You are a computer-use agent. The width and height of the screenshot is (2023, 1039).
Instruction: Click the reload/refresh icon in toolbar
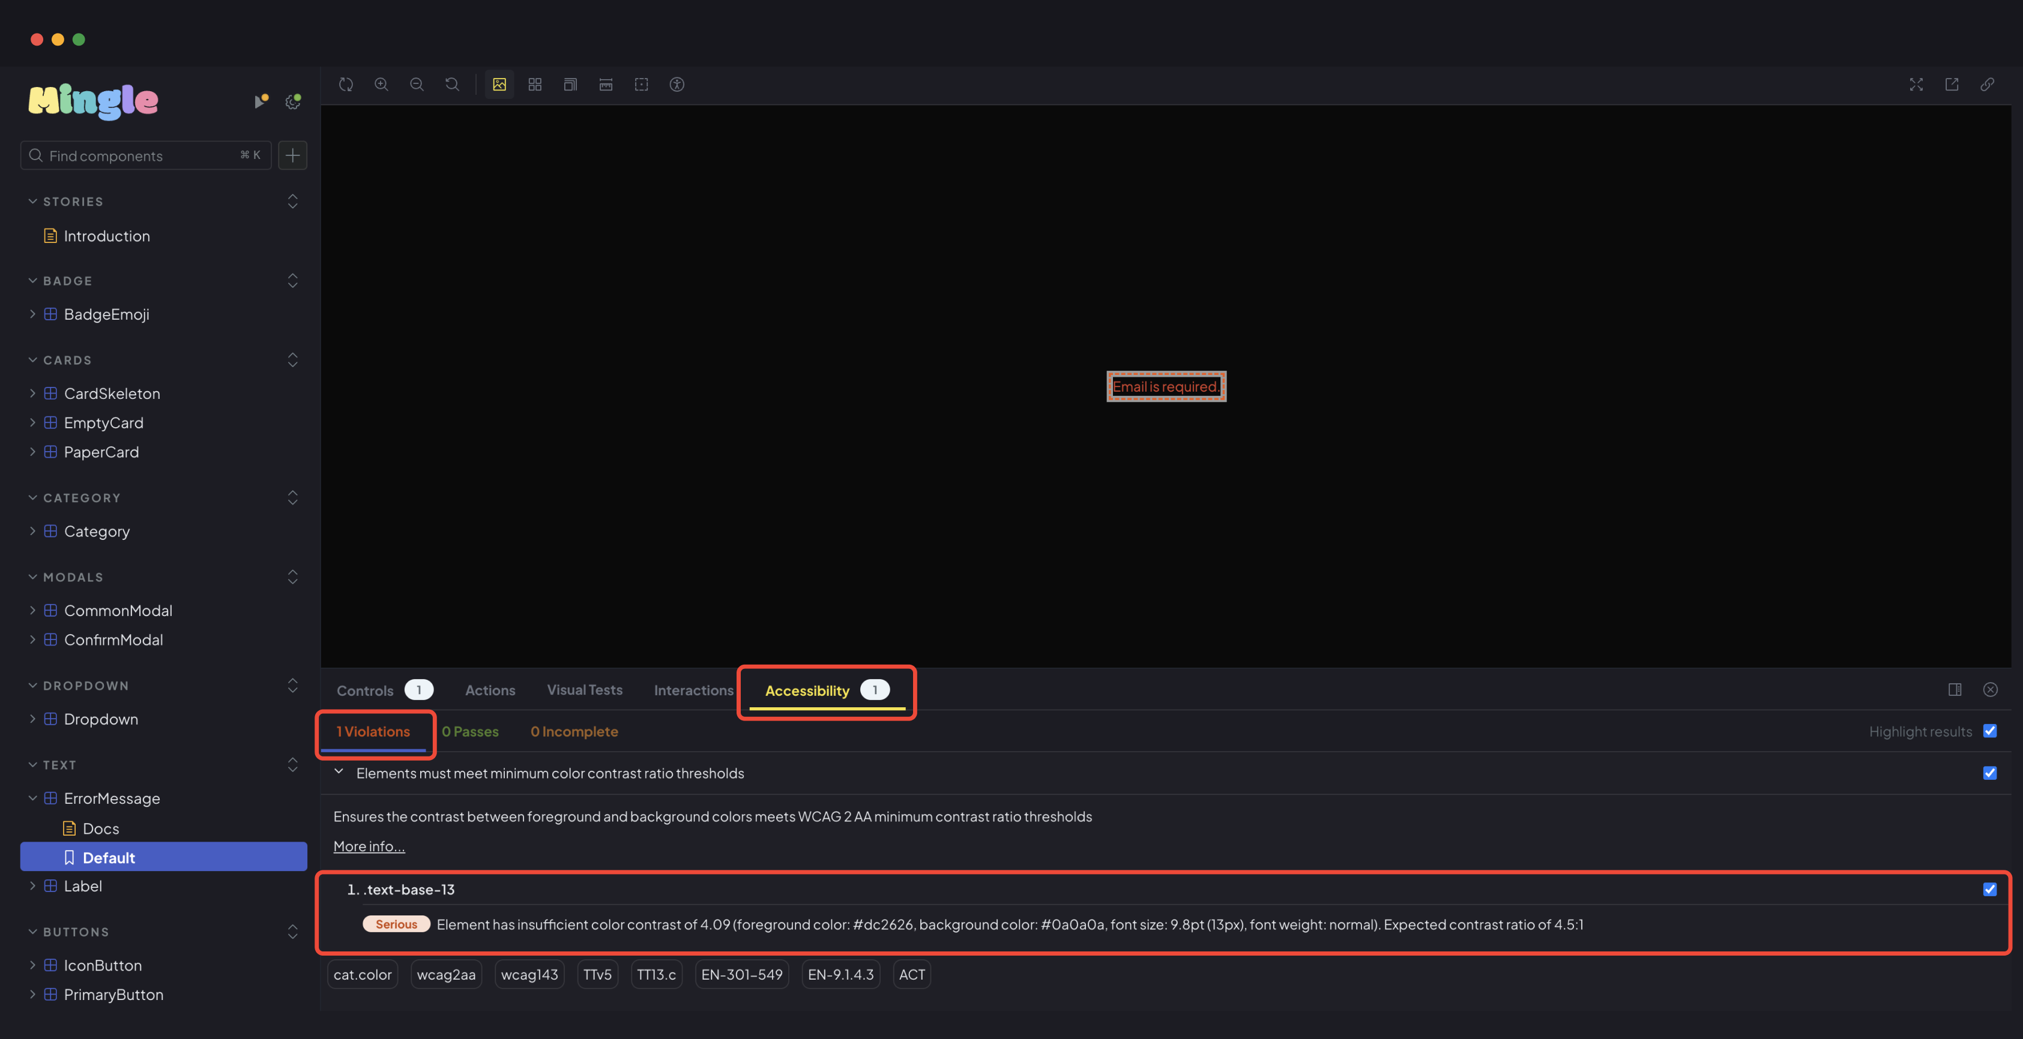tap(345, 85)
